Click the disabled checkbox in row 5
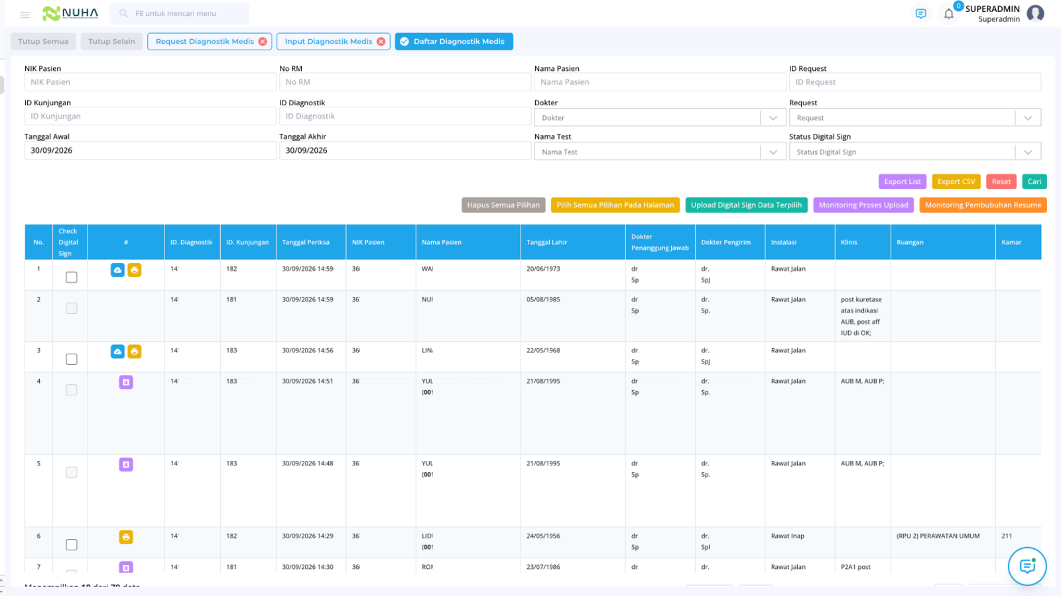This screenshot has width=1061, height=596. [x=72, y=472]
